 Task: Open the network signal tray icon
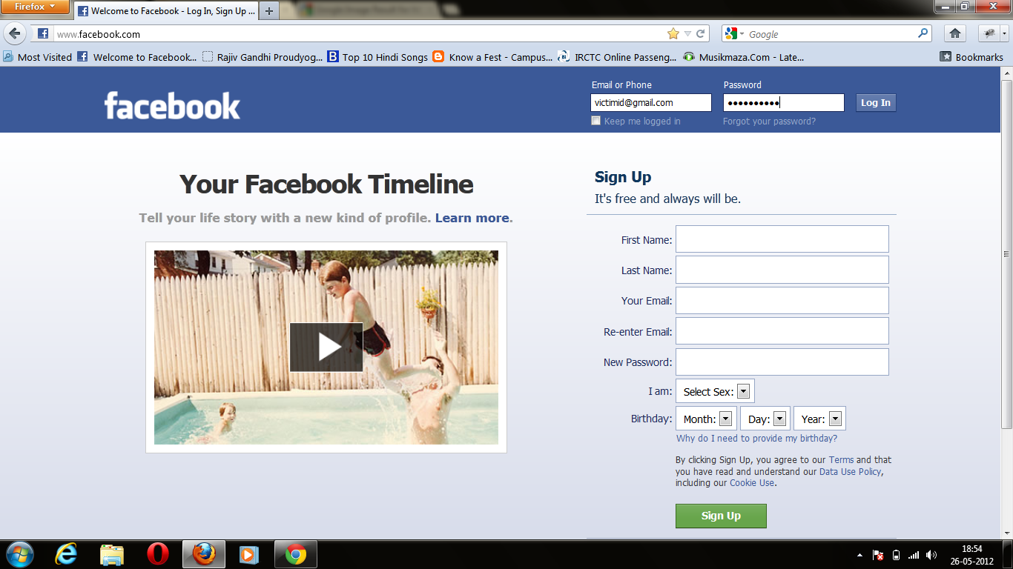(914, 555)
